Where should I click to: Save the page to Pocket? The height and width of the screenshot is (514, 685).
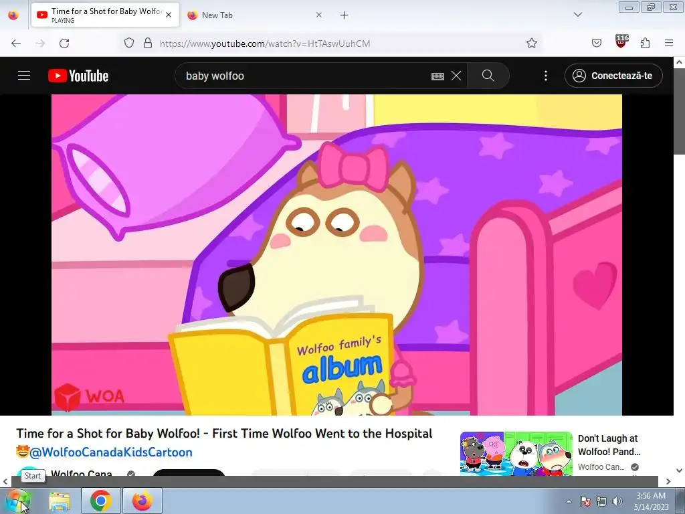[x=597, y=43]
